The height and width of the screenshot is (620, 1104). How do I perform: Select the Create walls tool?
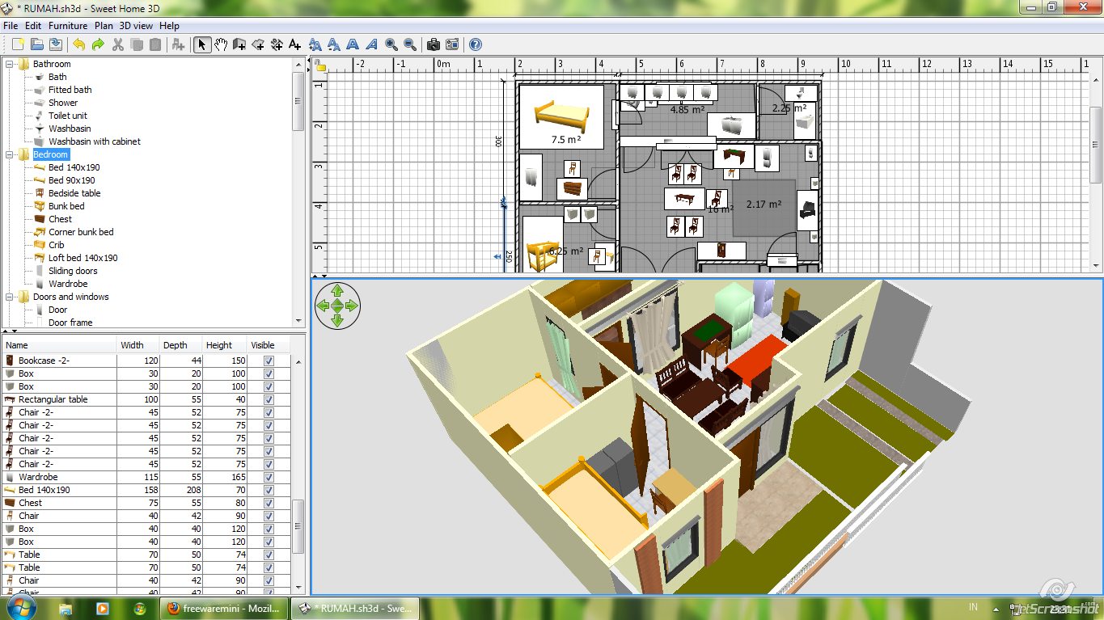click(239, 44)
